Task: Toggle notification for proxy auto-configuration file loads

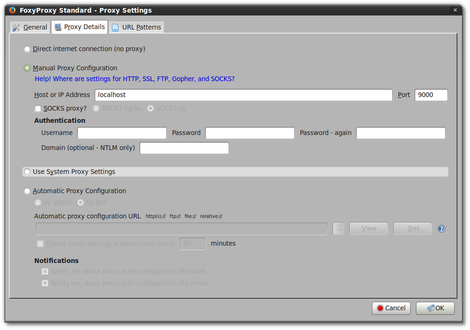Action: coord(45,271)
